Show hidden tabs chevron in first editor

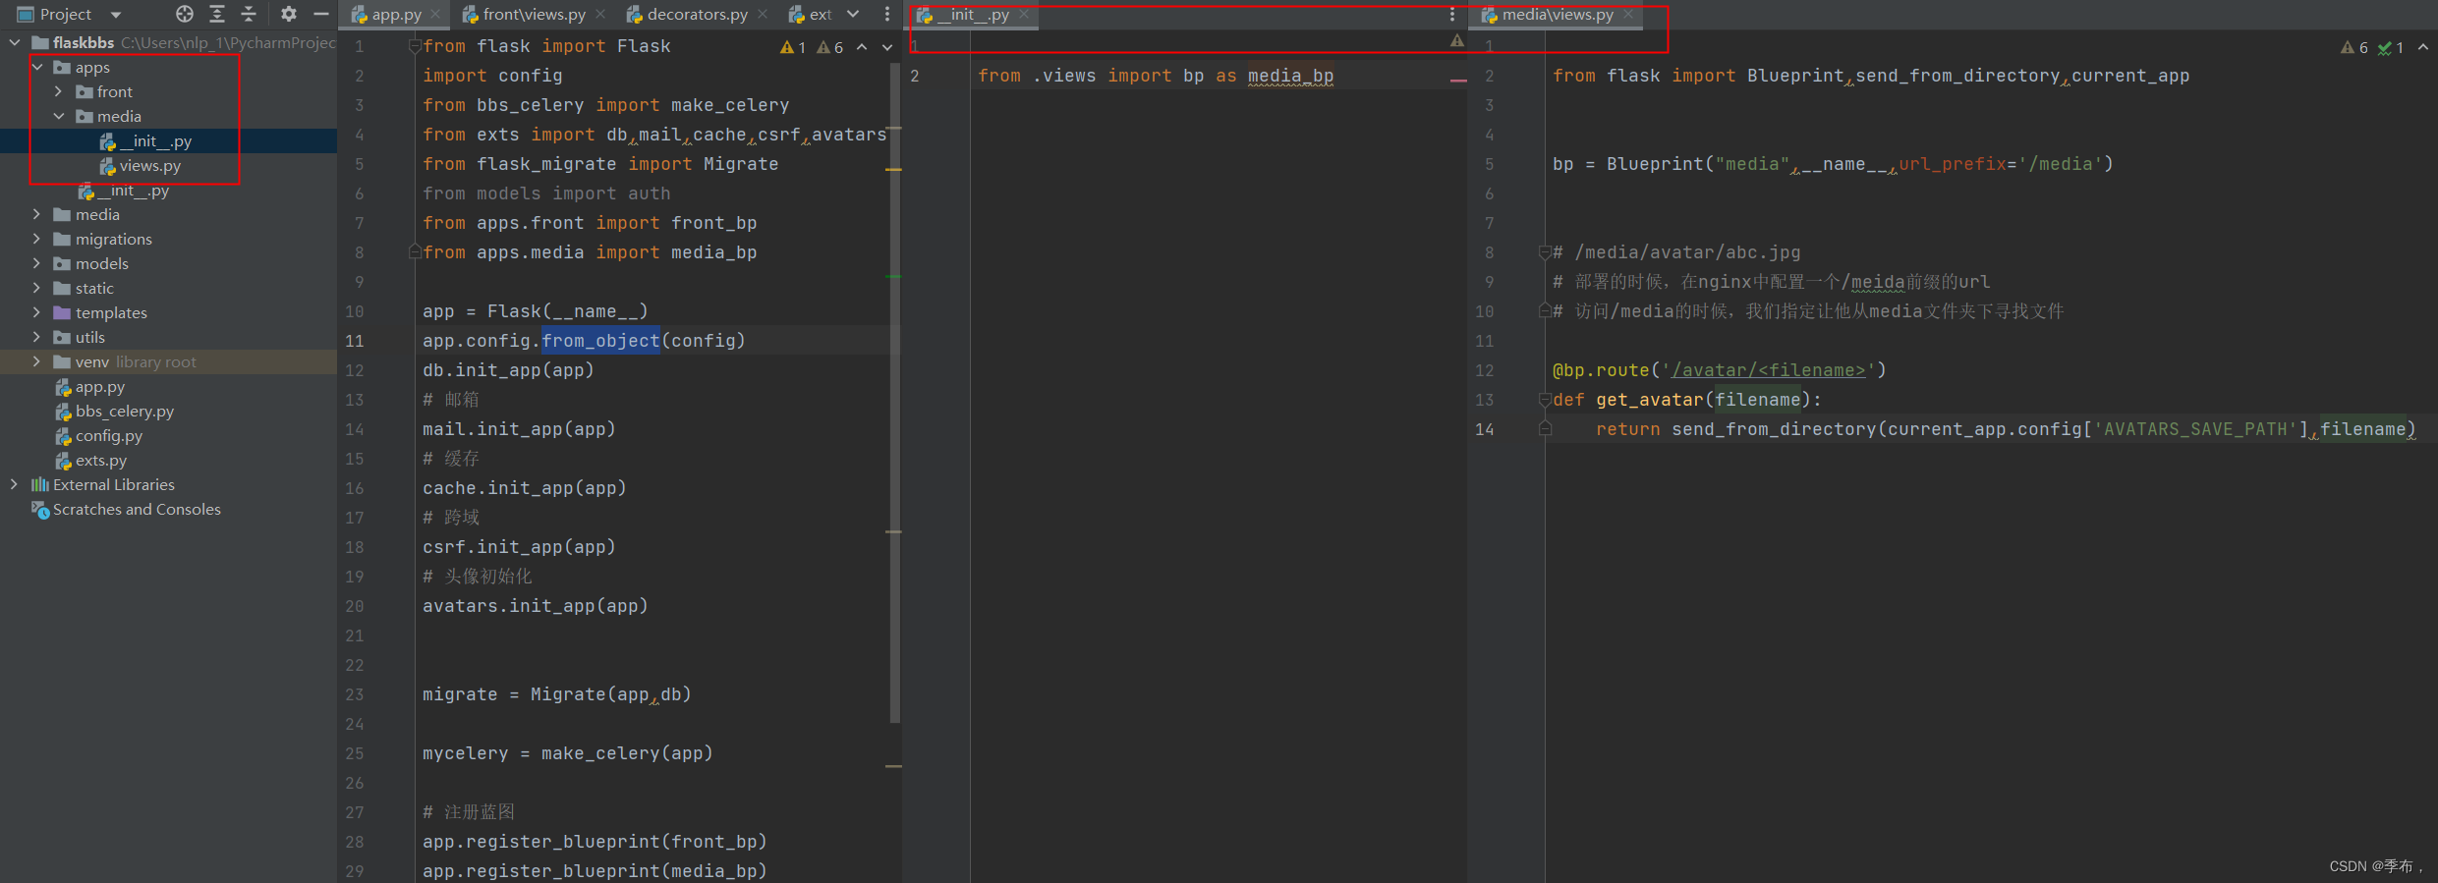coord(853,15)
